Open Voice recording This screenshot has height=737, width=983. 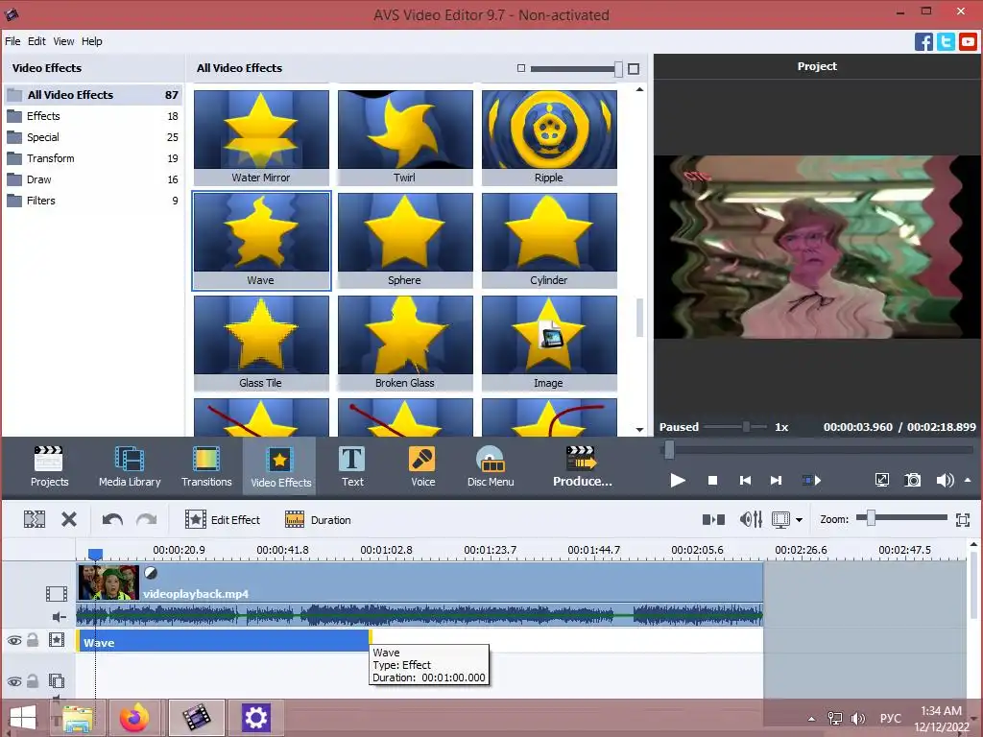pyautogui.click(x=422, y=466)
